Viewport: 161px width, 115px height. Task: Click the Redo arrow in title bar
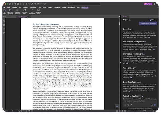coord(23,4)
